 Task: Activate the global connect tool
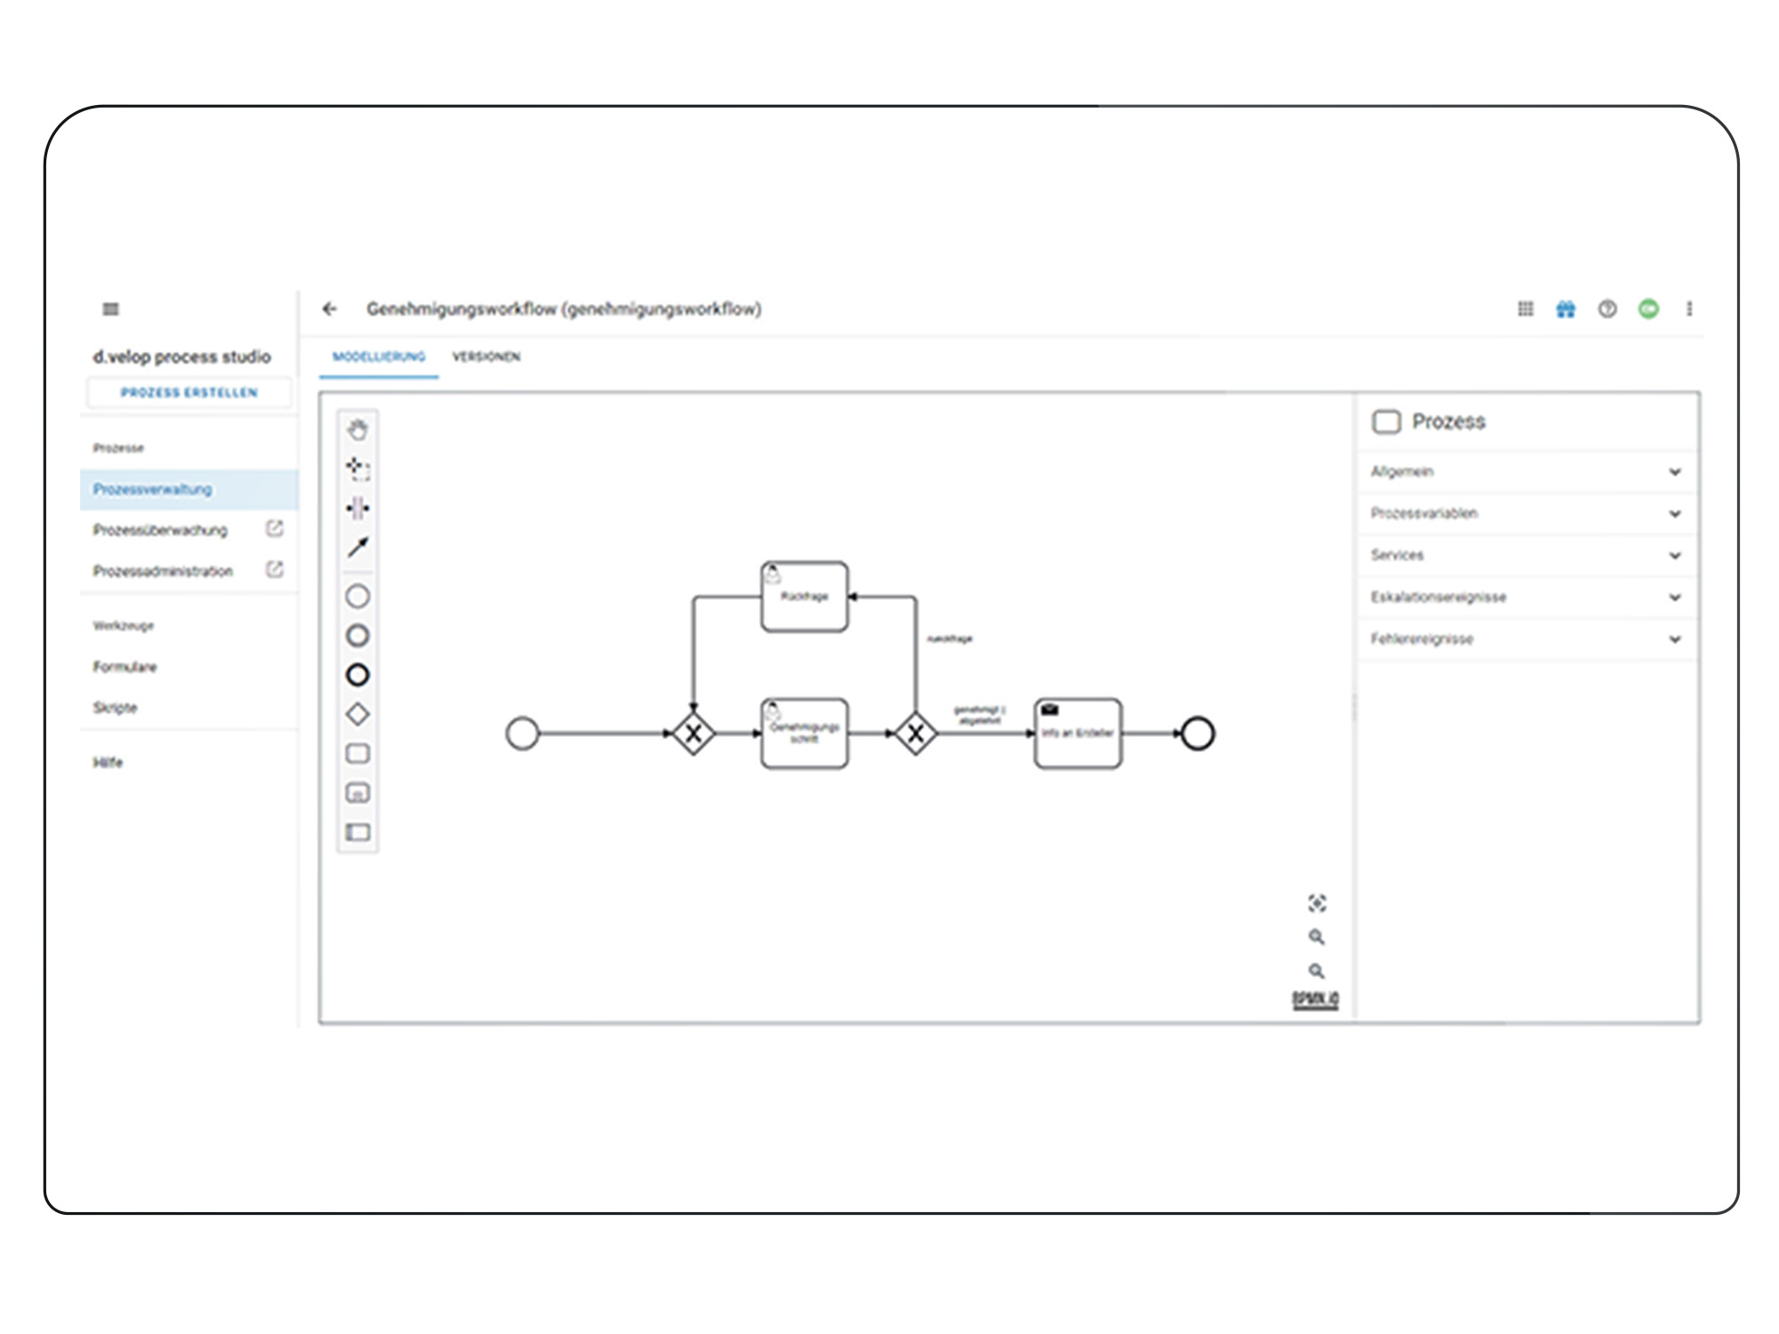358,547
